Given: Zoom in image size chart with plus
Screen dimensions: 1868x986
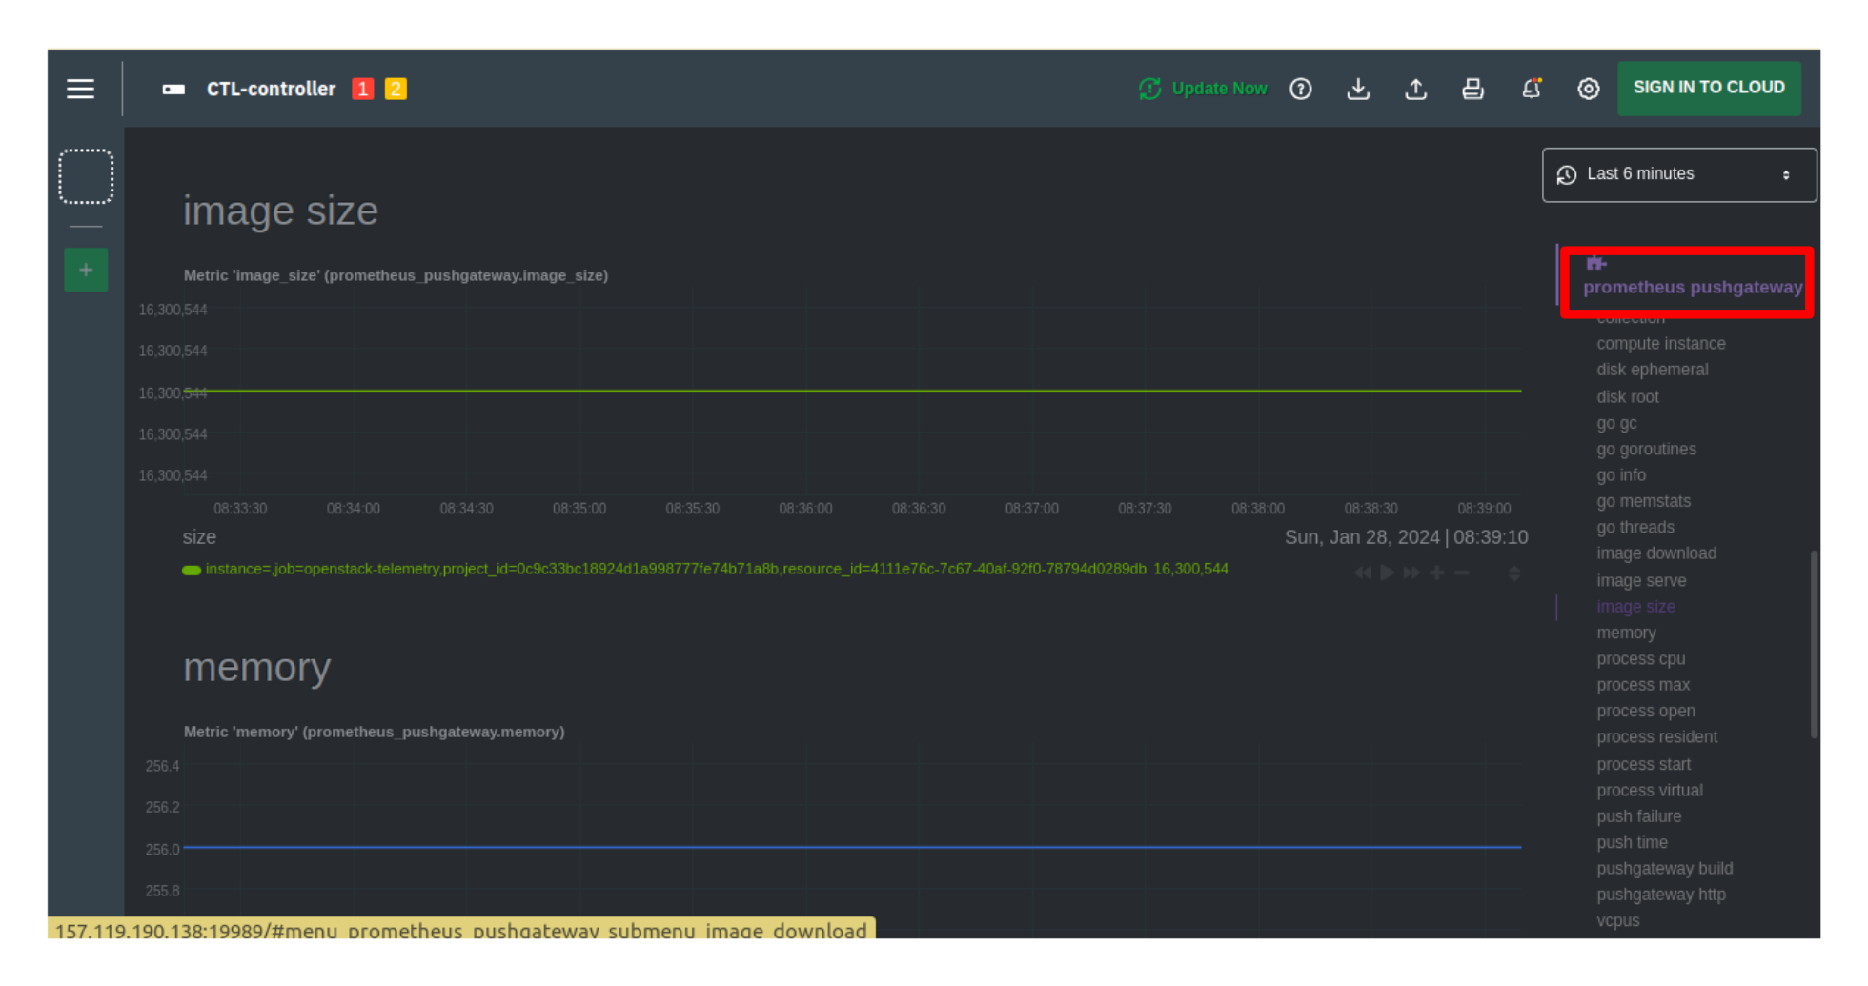Looking at the screenshot, I should [x=1436, y=573].
